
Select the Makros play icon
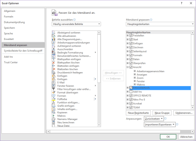(54, 116)
